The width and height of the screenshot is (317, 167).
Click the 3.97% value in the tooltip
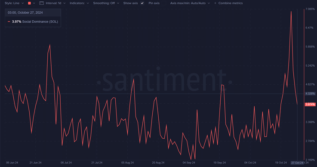17,22
